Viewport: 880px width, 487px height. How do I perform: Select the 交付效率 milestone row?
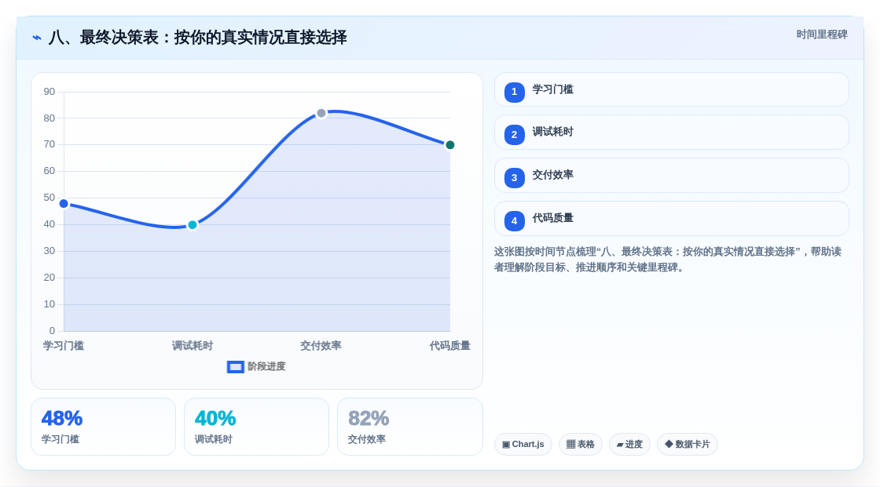pos(671,176)
